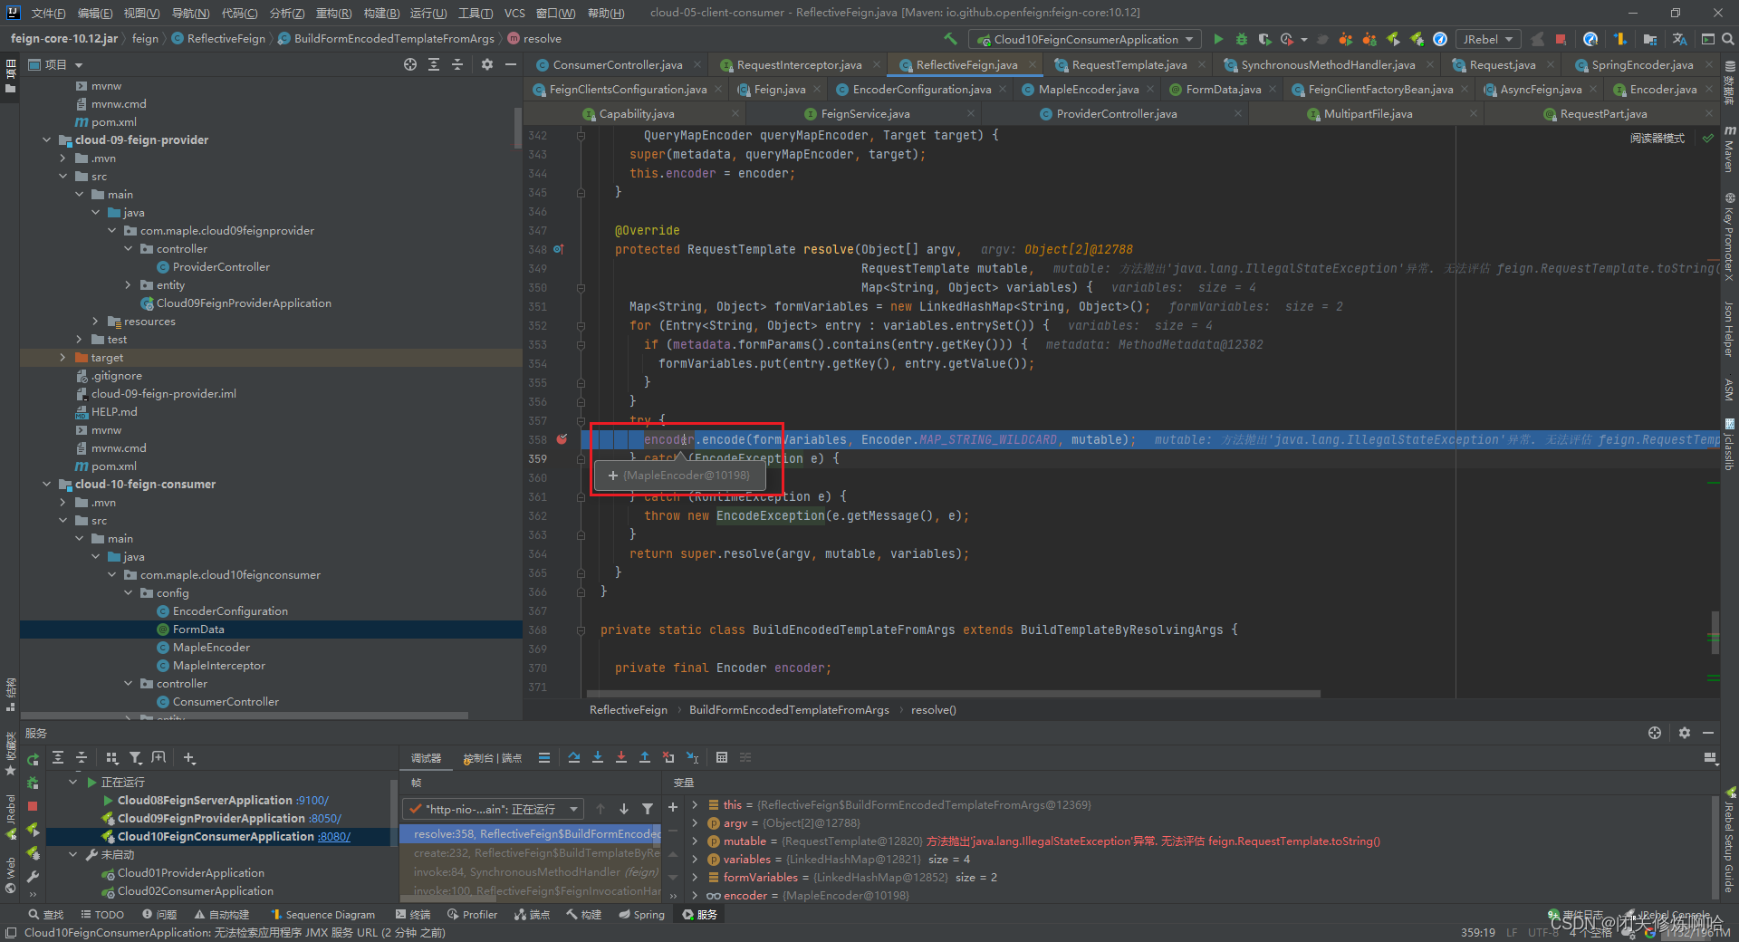Expand the target folder node
The height and width of the screenshot is (942, 1739).
[62, 358]
